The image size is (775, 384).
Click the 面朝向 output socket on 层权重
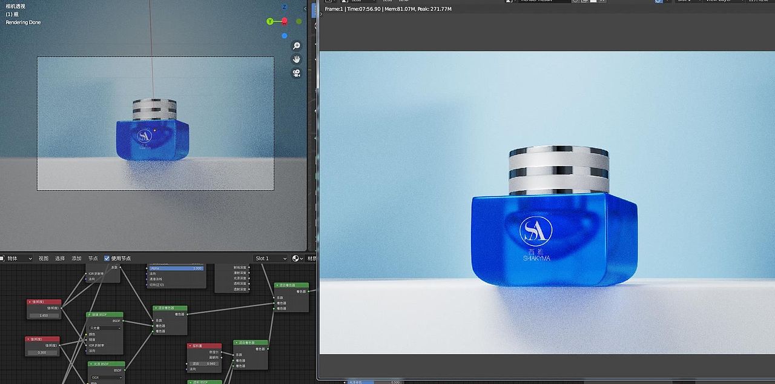(x=222, y=357)
